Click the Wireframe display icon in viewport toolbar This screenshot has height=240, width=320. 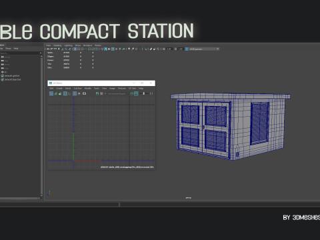click(102, 49)
